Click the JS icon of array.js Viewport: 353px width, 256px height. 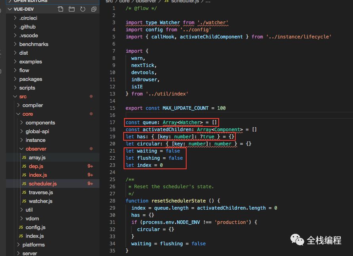(x=24, y=157)
